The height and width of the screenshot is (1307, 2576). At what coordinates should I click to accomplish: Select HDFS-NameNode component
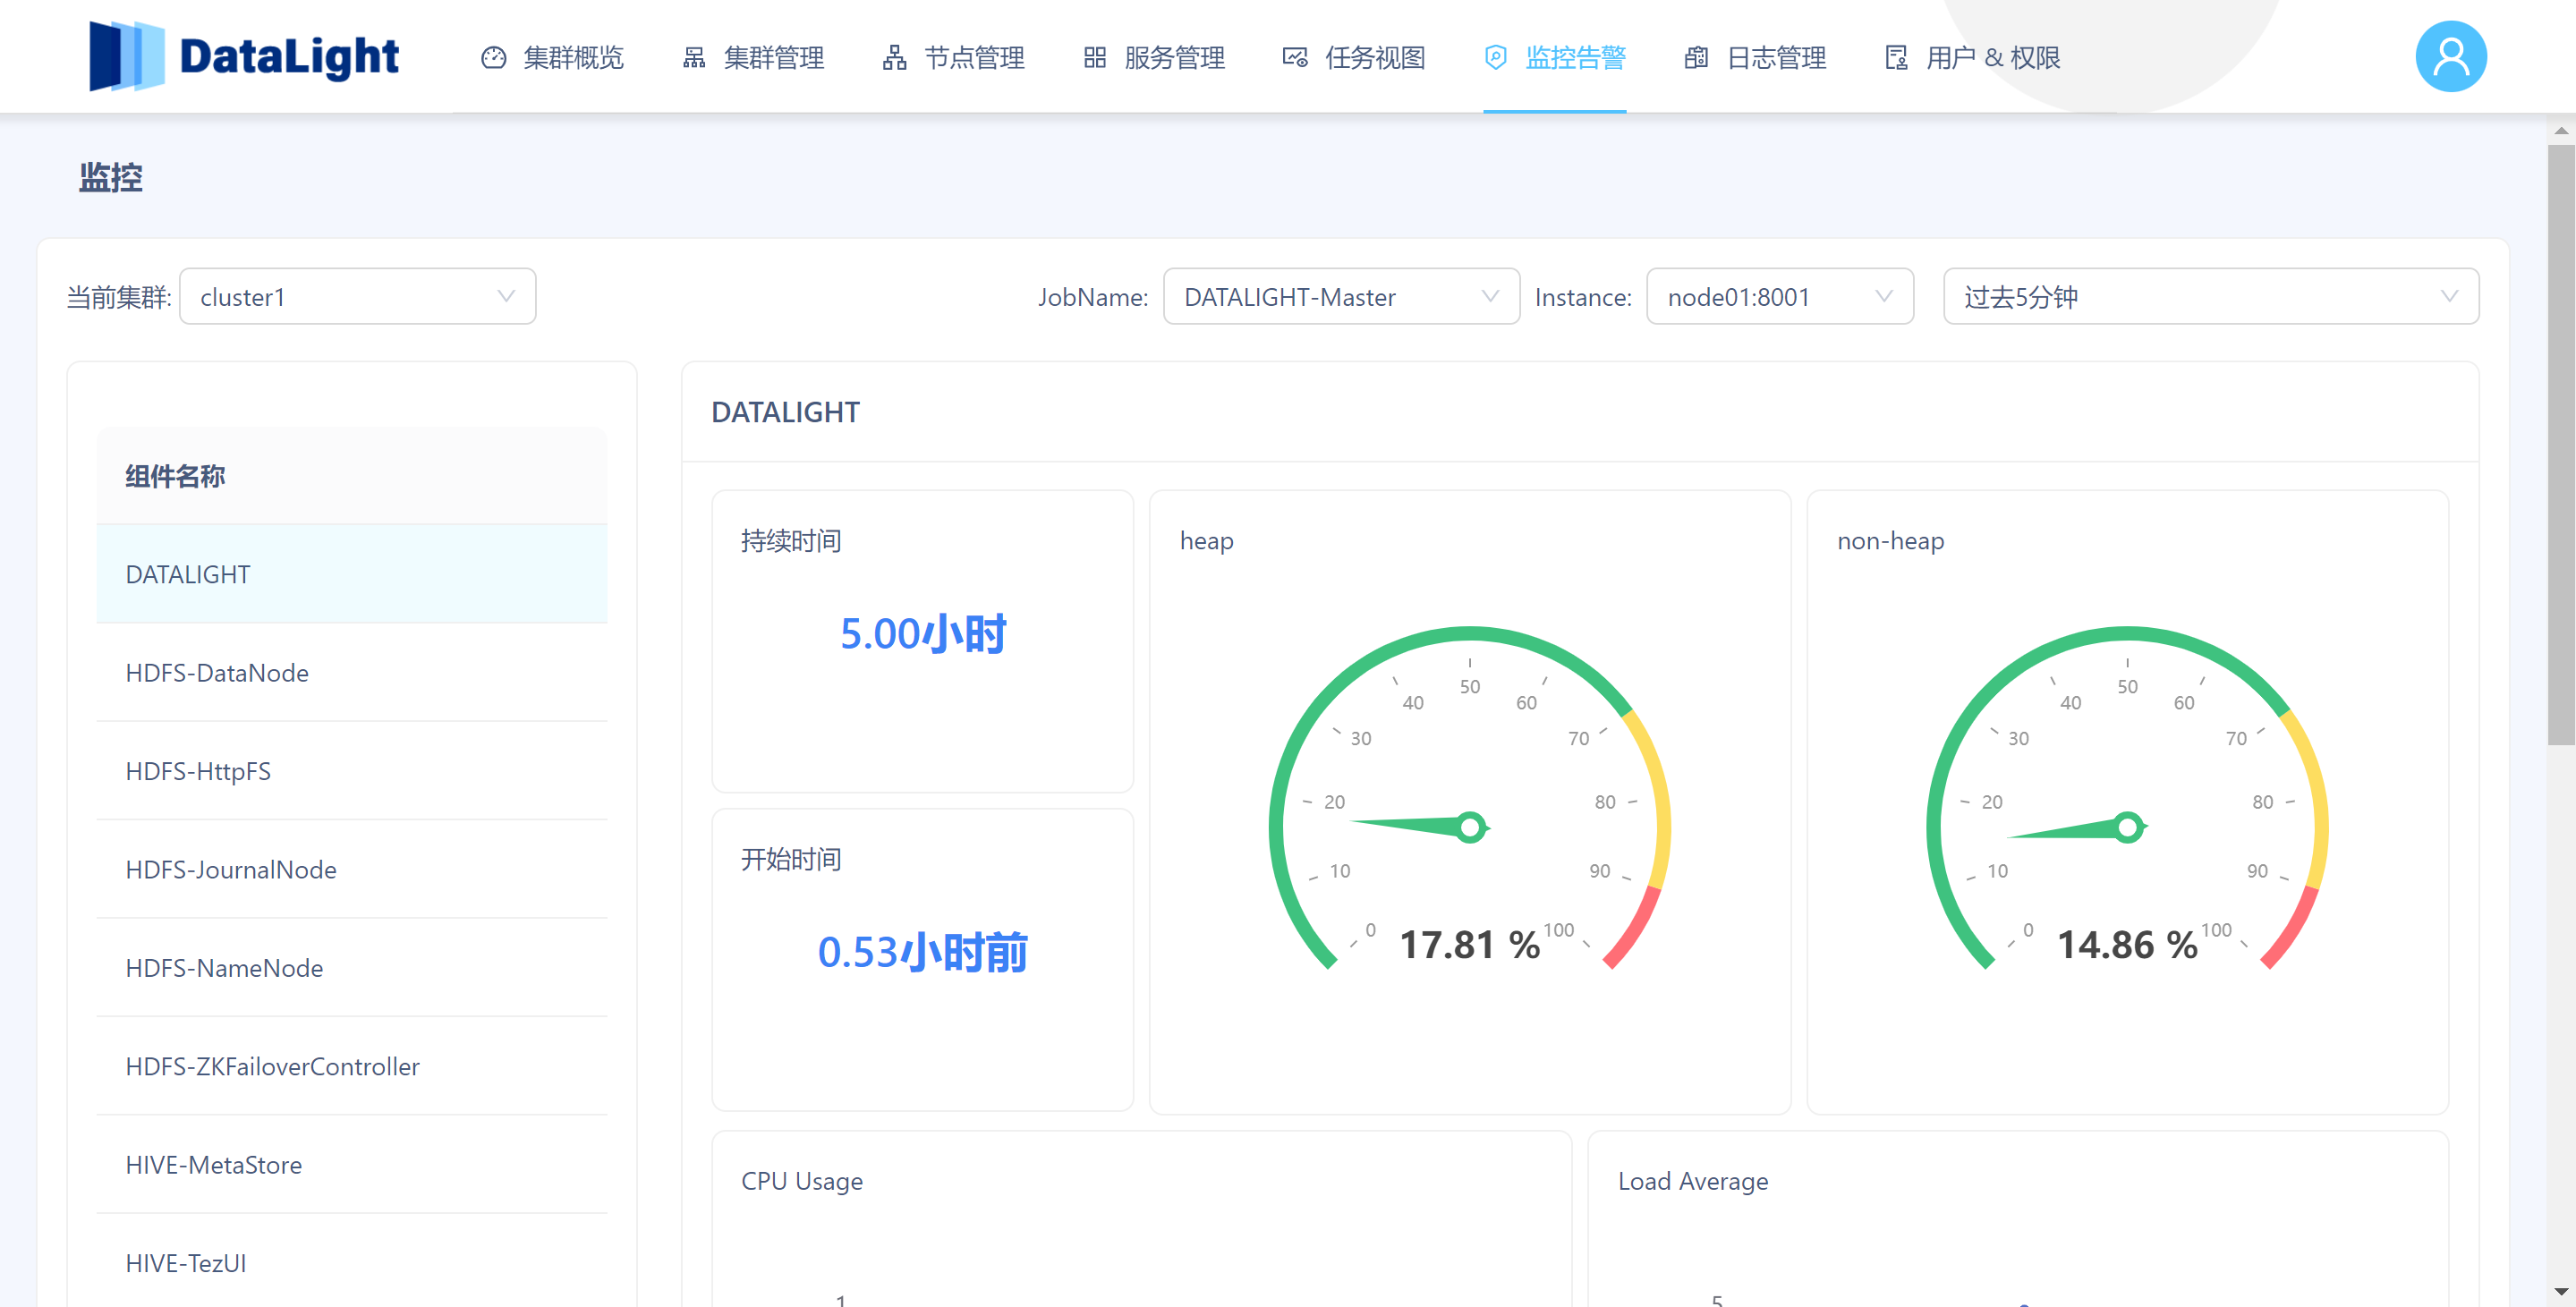(352, 968)
